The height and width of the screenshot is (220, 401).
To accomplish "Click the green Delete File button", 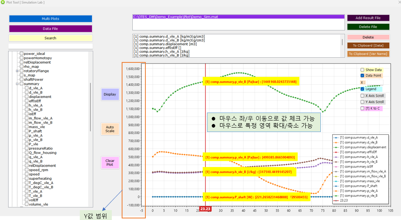I will click(x=368, y=27).
